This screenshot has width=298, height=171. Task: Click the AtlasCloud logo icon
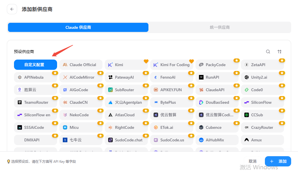[110, 115]
